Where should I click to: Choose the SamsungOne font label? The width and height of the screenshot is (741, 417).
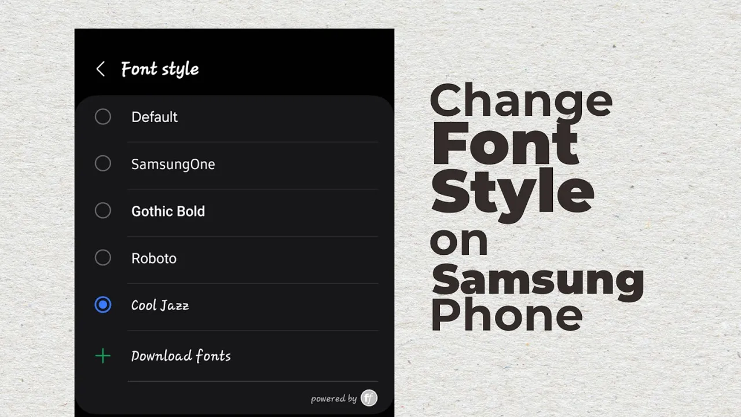(173, 164)
